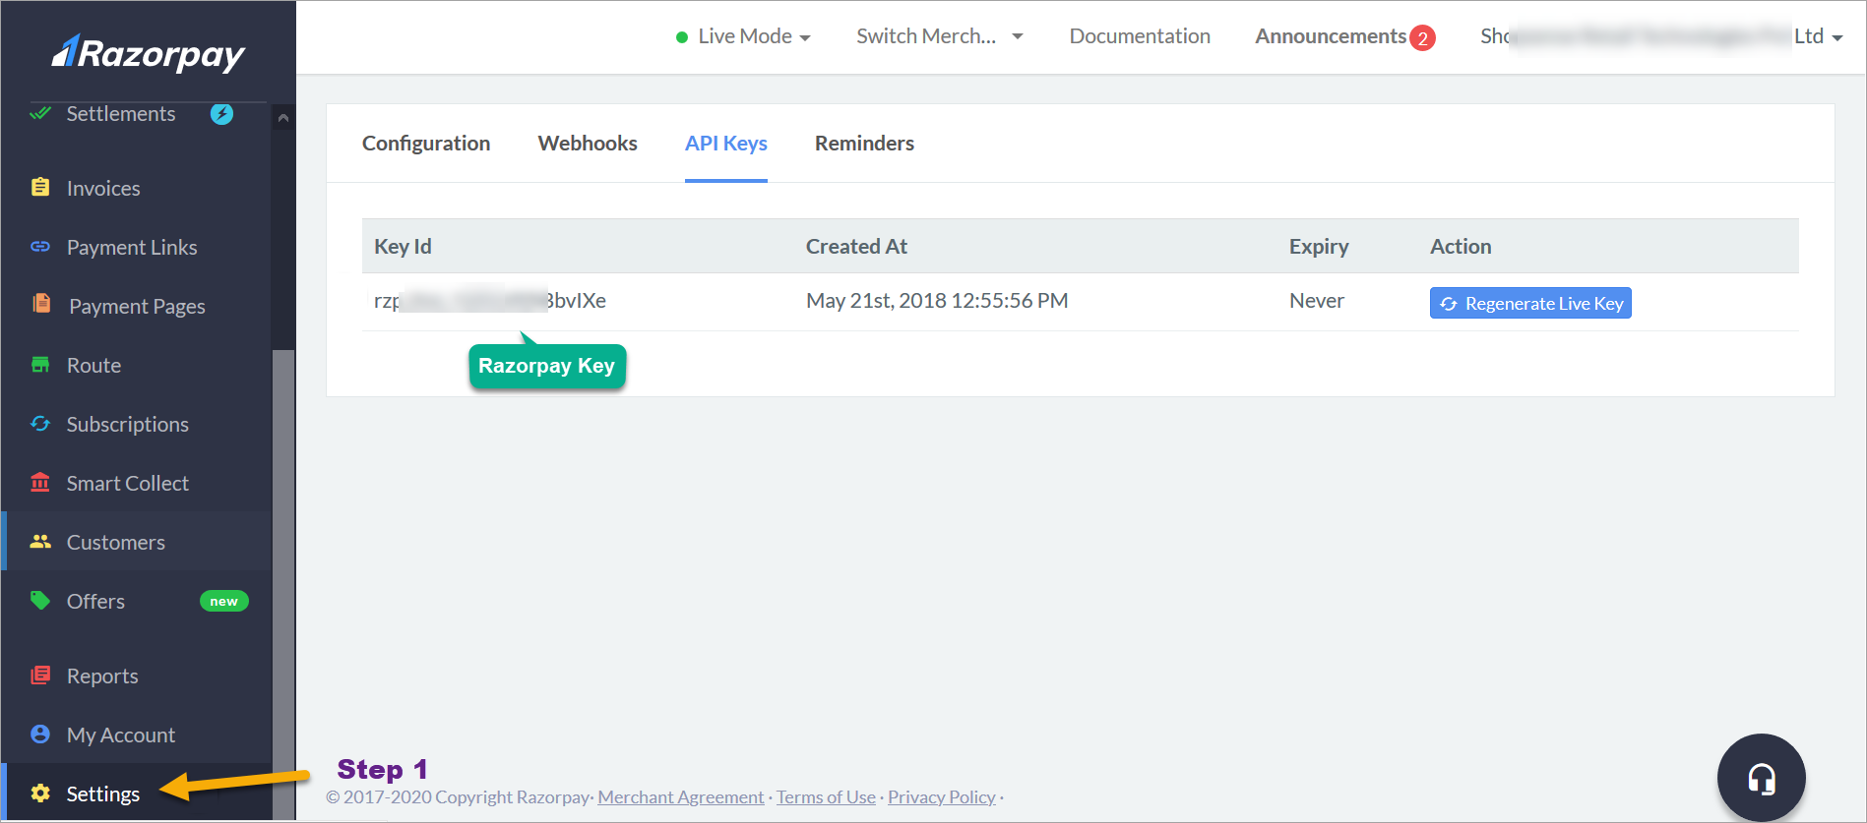Click the My Account person icon

click(x=40, y=734)
